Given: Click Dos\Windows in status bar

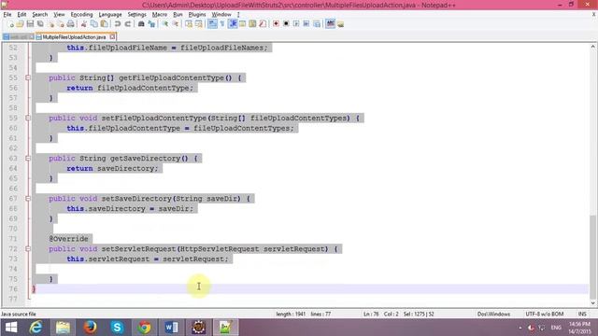Looking at the screenshot, I should tap(493, 314).
